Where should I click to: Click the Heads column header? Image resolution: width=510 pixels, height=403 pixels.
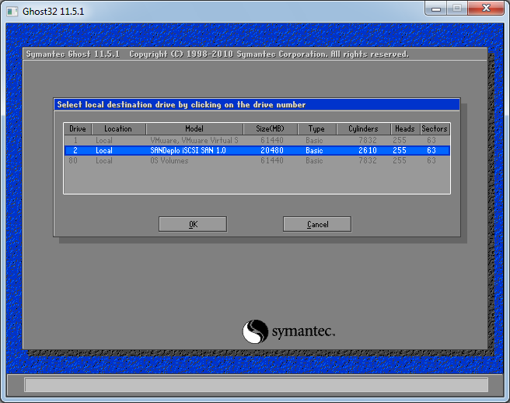(405, 129)
